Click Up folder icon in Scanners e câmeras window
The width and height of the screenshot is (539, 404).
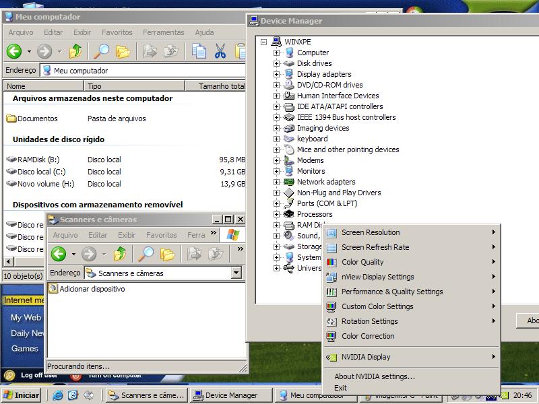coord(120,254)
